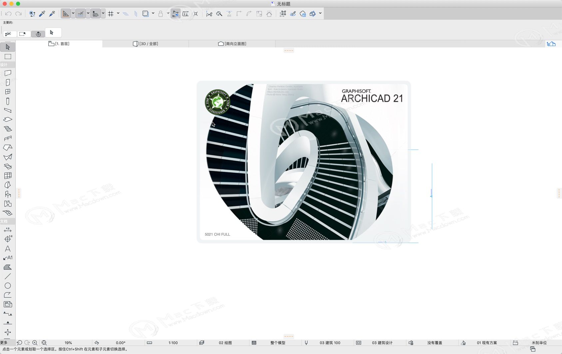
Task: Select the Roof tool
Action: click(8, 147)
